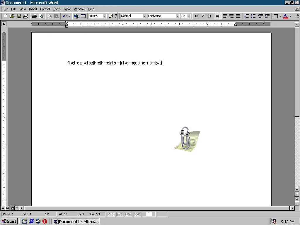Expand the Undo history dropdown arrow
This screenshot has width=300, height=225.
69,16
